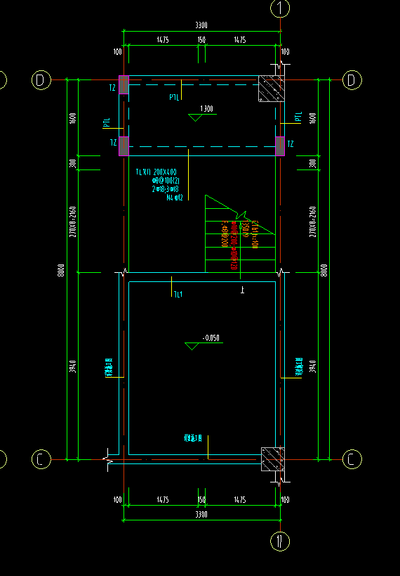Select the Φ8@100(2) stirrup annotation
This screenshot has width=400, height=576.
point(166,181)
